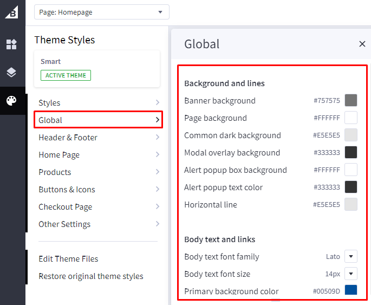The image size is (371, 305).
Task: Go to Home Page settings
Action: coord(98,155)
